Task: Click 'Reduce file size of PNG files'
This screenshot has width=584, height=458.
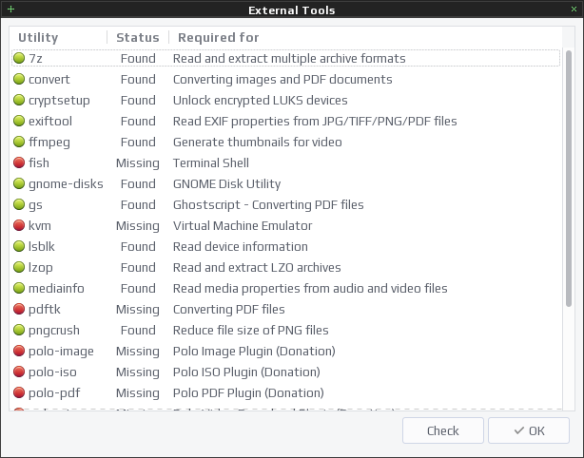Action: [251, 330]
